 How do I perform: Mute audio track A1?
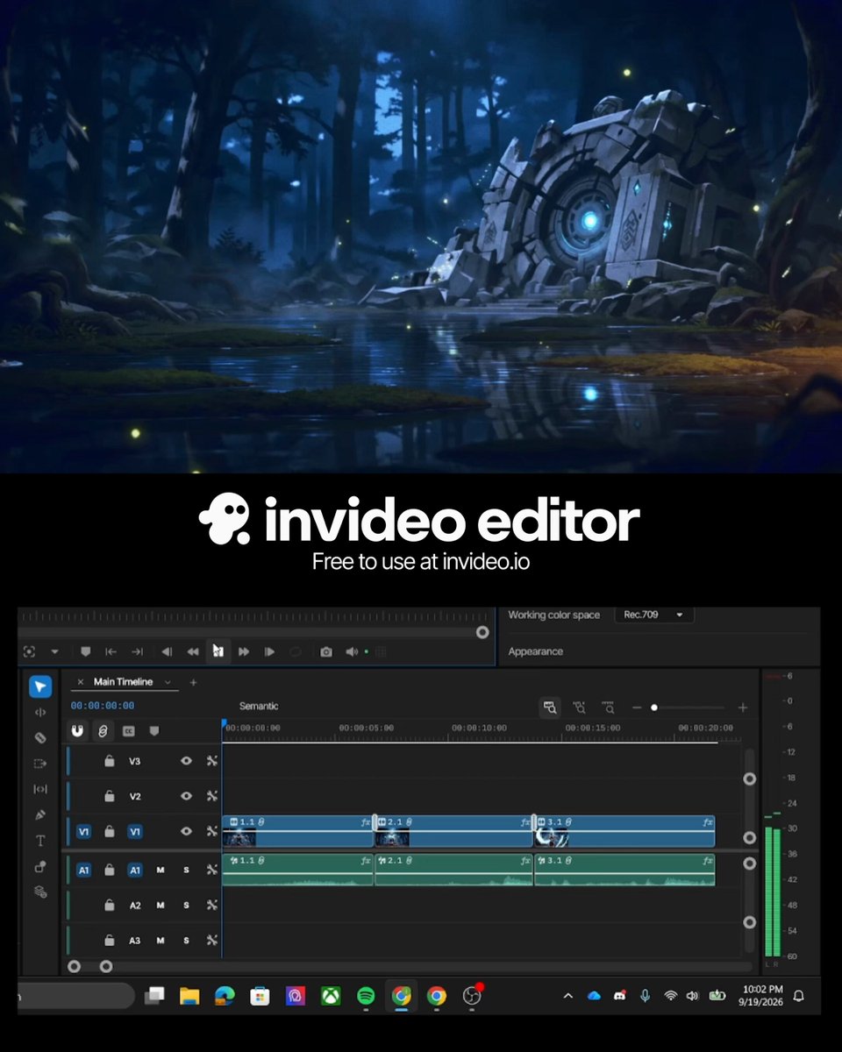[x=161, y=870]
